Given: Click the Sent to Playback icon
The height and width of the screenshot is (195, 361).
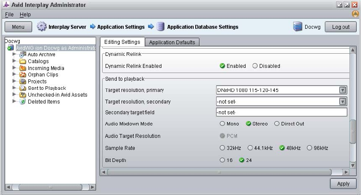Looking at the screenshot, I should [x=23, y=88].
